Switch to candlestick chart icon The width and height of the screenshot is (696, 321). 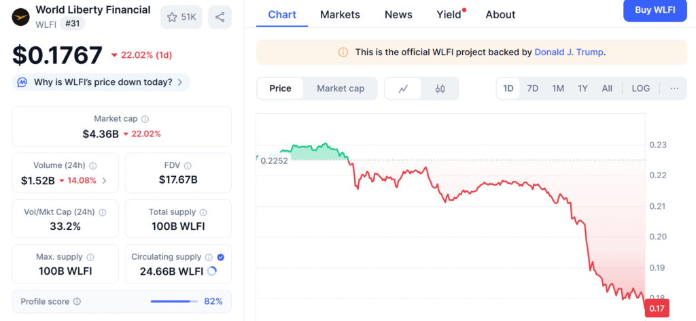point(440,88)
